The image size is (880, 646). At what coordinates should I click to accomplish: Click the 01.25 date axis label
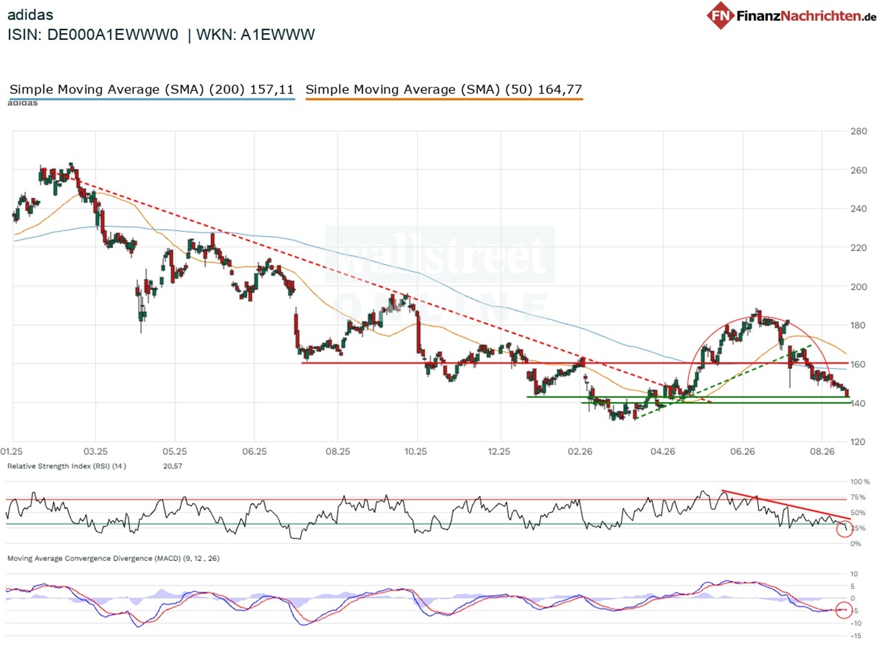(x=13, y=452)
